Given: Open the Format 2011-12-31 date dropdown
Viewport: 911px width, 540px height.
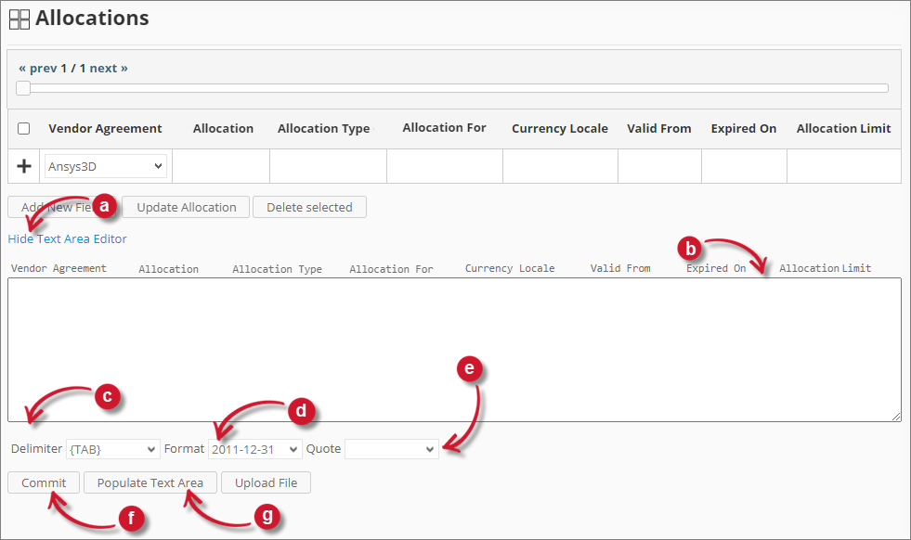Looking at the screenshot, I should (x=255, y=449).
